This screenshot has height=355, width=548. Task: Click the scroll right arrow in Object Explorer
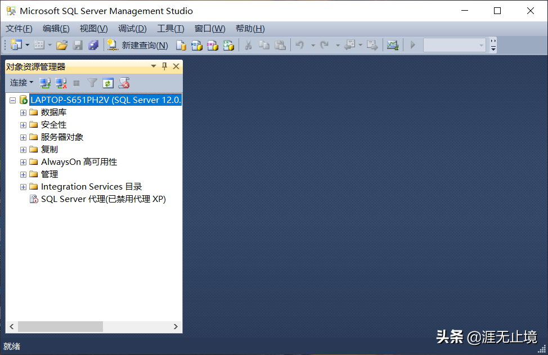[176, 326]
